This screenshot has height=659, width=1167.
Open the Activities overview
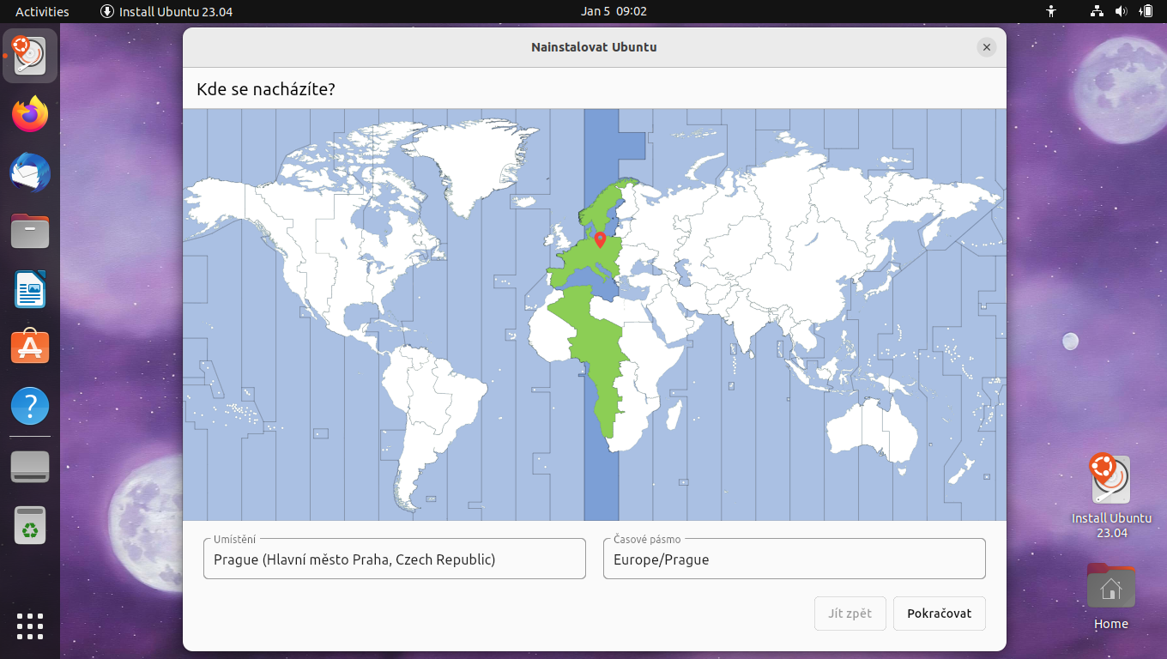pyautogui.click(x=42, y=11)
